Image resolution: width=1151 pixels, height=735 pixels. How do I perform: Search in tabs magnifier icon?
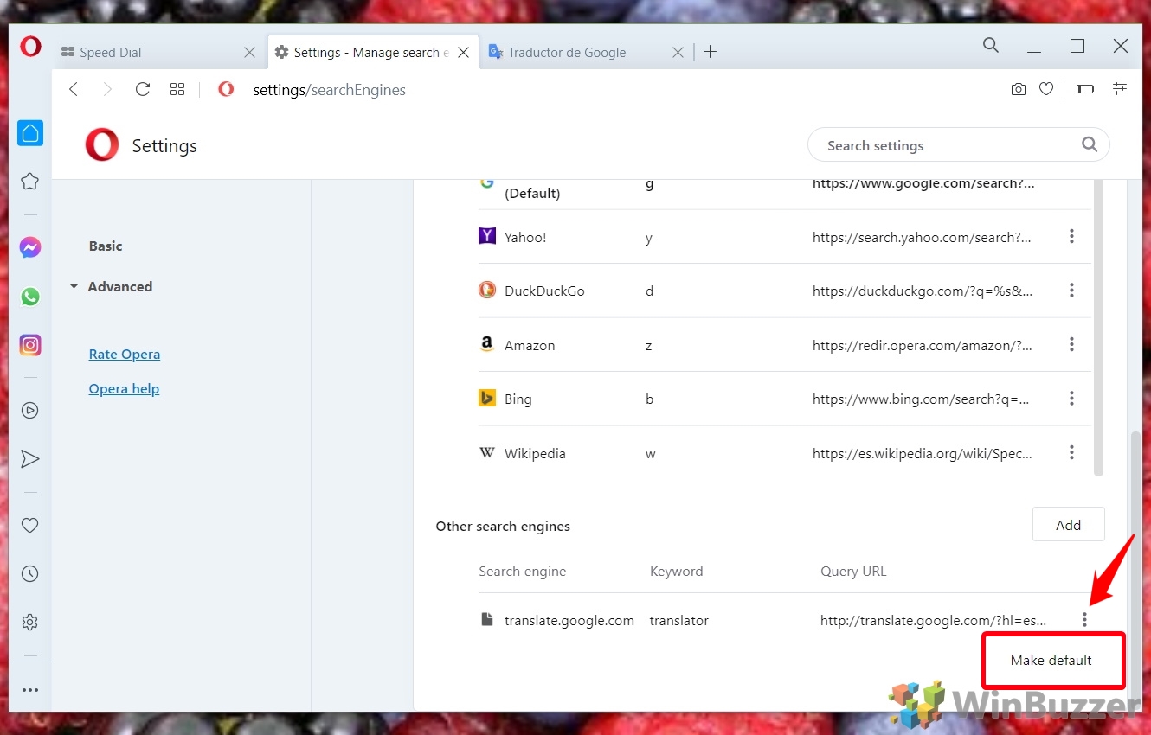(x=991, y=46)
